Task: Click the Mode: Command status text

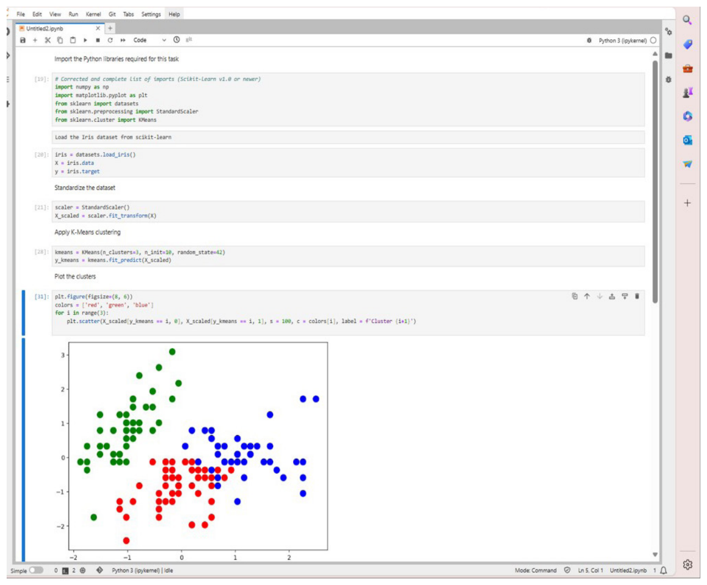Action: coord(536,570)
